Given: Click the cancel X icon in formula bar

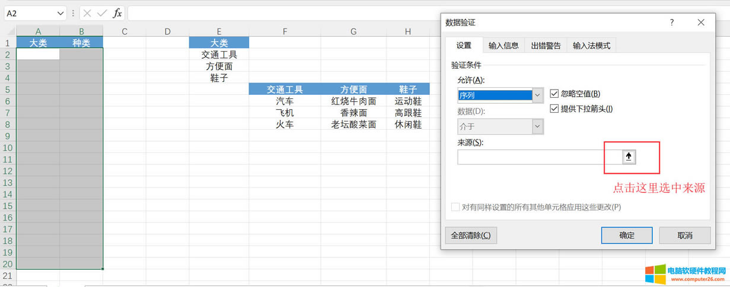Looking at the screenshot, I should point(87,13).
